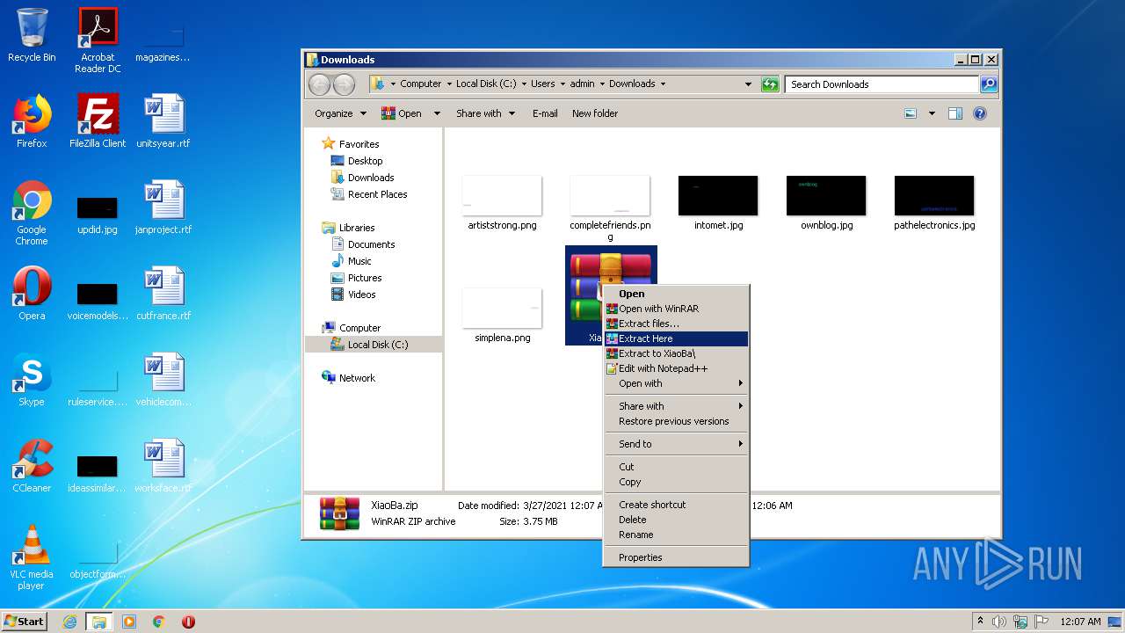The height and width of the screenshot is (633, 1125).
Task: Open Firefox desktop shortcut
Action: [x=32, y=121]
